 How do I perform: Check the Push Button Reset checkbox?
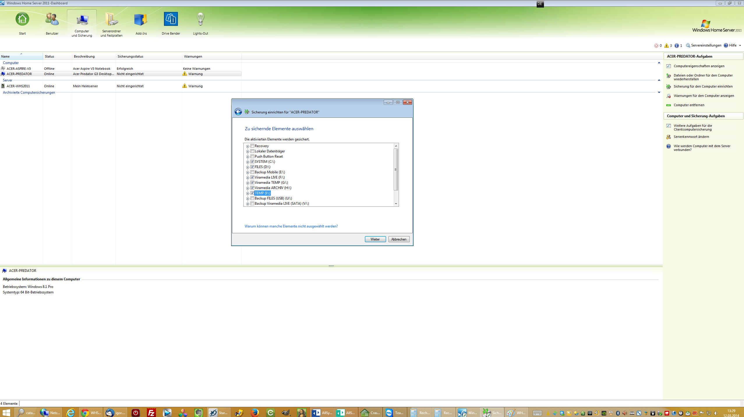252,156
